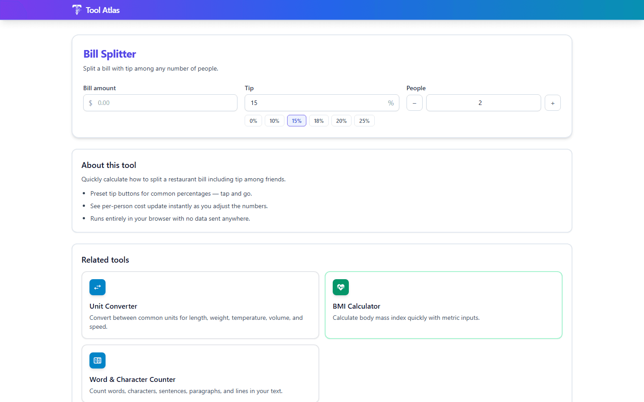Click the People count field showing 2
The height and width of the screenshot is (402, 644).
click(x=483, y=103)
